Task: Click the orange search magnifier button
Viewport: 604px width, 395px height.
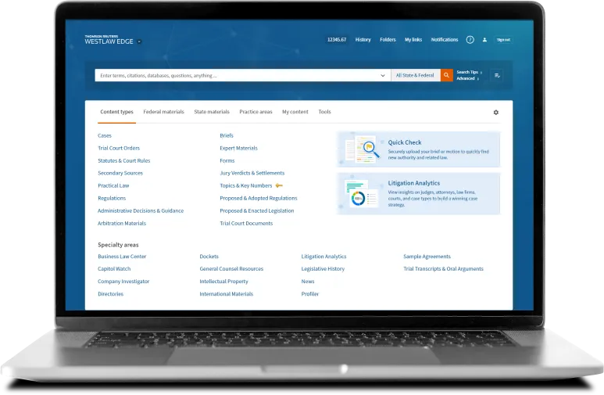Action: point(446,75)
